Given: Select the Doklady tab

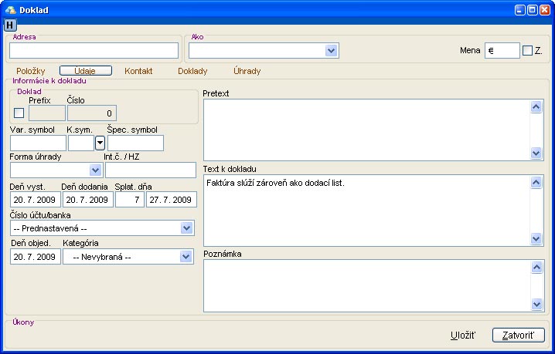Looking at the screenshot, I should (x=192, y=71).
